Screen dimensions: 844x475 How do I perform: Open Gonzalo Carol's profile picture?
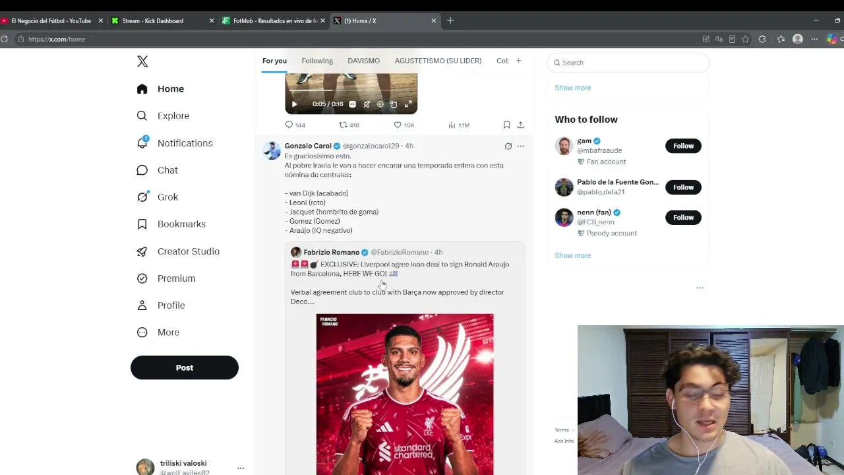[272, 150]
